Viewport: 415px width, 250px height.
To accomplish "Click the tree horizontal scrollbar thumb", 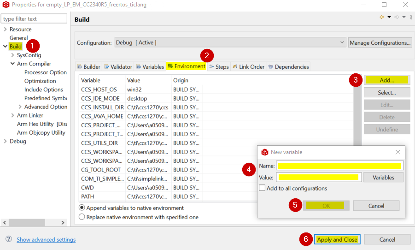I will (x=27, y=222).
